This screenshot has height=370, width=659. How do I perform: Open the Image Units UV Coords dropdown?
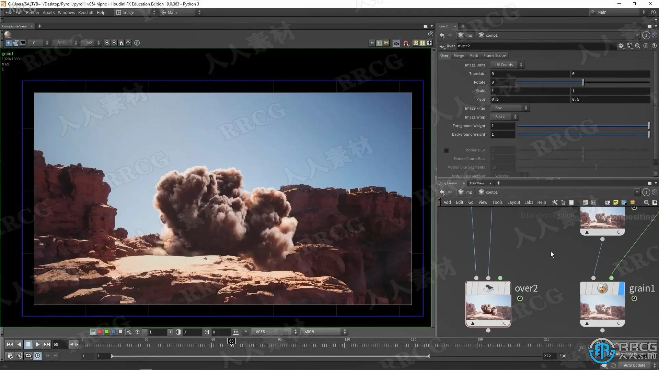point(507,65)
